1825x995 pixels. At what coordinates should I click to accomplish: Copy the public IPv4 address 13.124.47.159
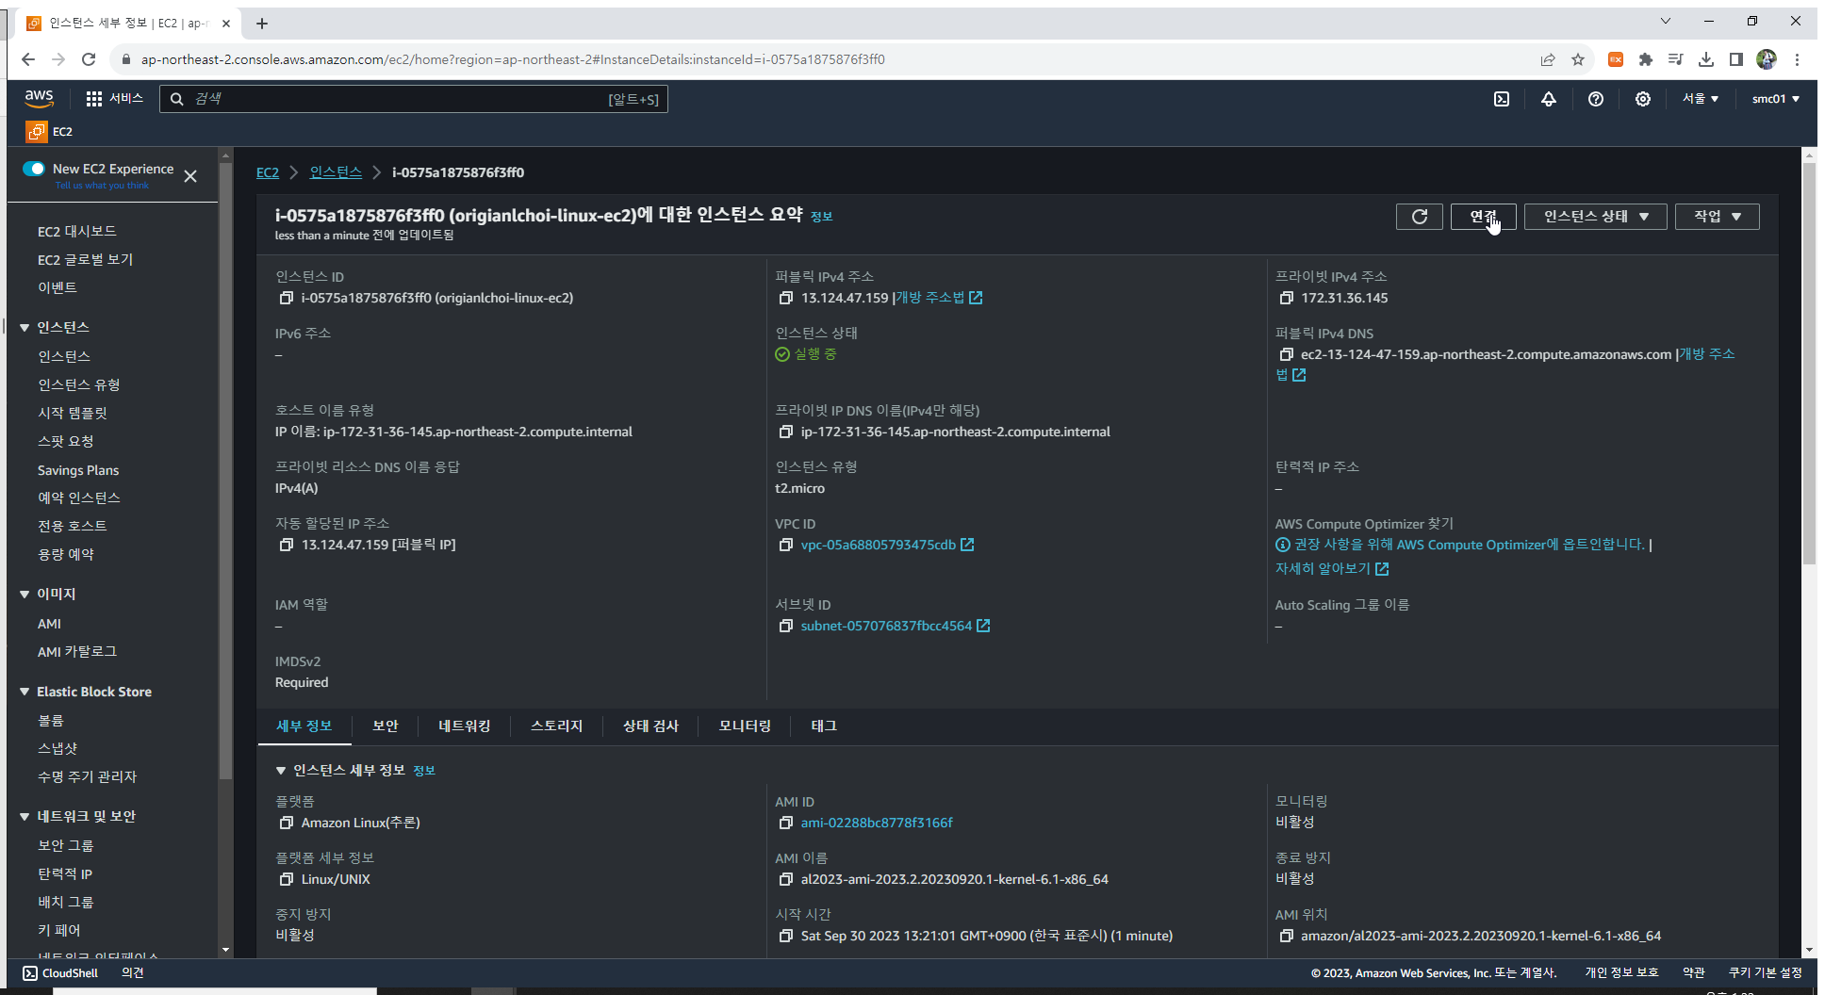[x=785, y=298]
